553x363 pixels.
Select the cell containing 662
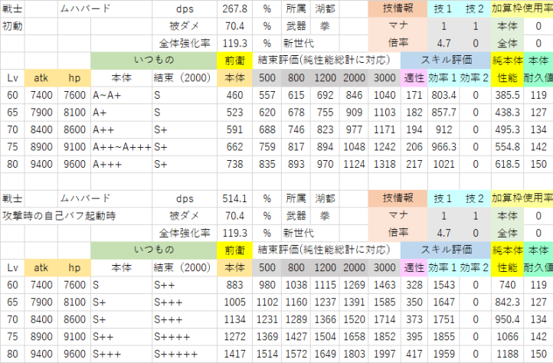234,147
